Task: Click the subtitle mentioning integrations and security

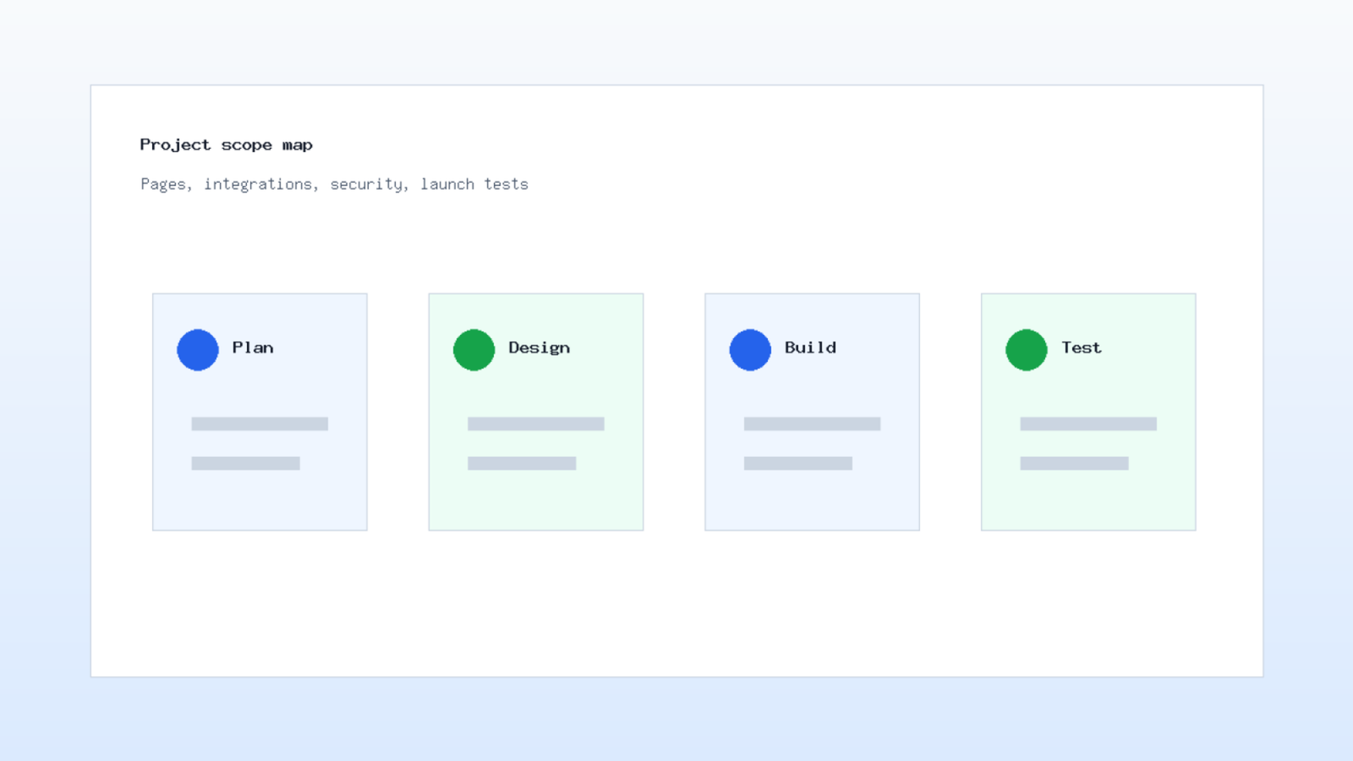Action: point(334,184)
